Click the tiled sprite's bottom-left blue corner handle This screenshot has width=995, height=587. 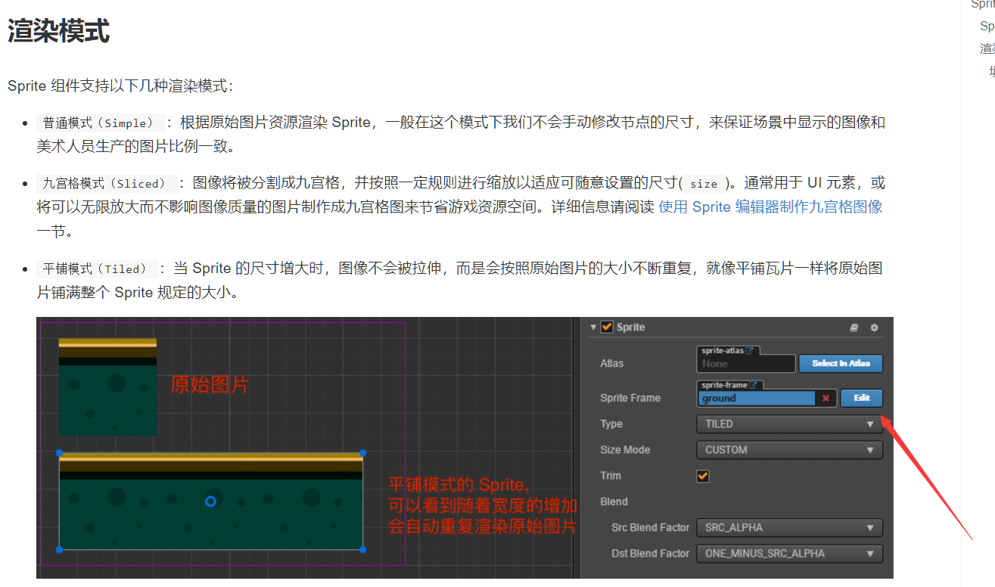pos(59,550)
